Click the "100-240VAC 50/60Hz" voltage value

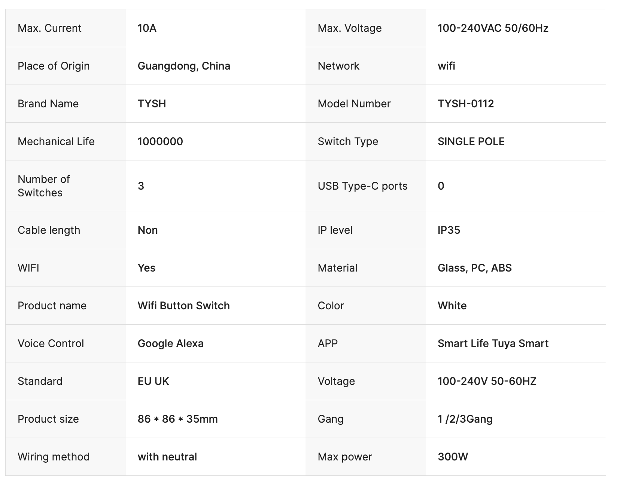coord(493,28)
